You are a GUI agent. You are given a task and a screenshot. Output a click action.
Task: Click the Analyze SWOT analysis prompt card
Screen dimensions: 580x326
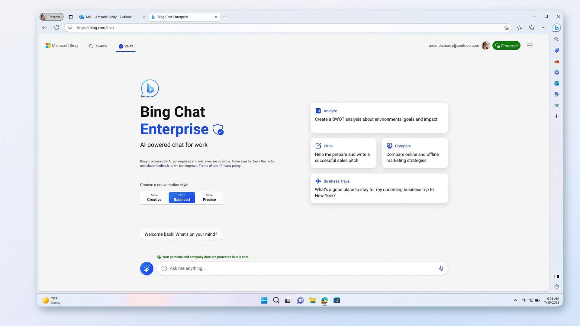379,118
